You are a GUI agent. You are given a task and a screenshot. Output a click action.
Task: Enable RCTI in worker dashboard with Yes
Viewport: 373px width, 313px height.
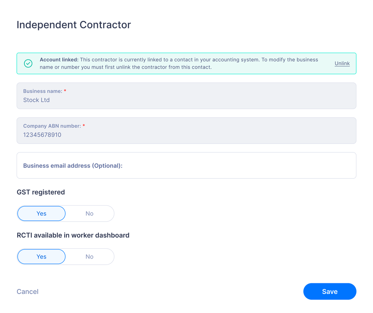(x=41, y=256)
